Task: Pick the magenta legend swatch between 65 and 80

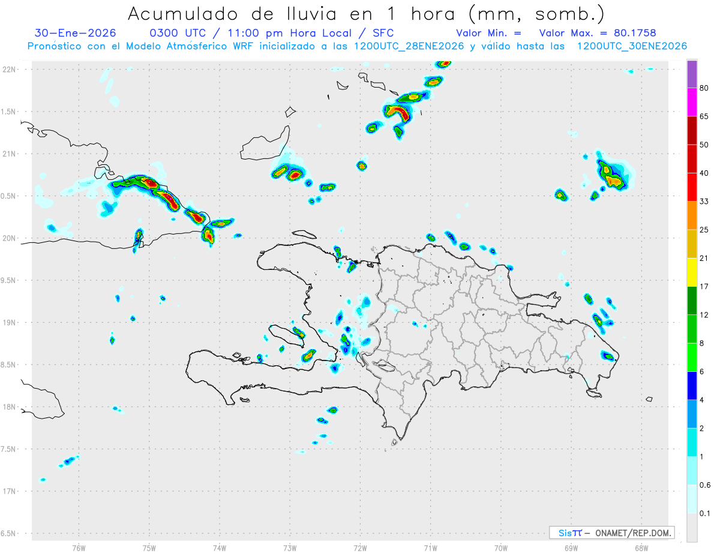Action: [692, 103]
